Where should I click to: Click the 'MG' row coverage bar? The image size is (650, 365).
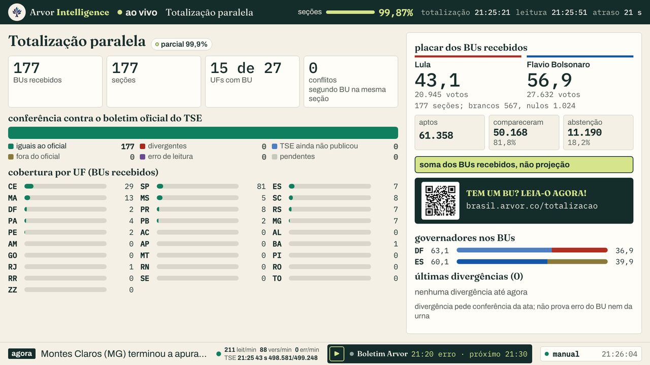(x=330, y=221)
